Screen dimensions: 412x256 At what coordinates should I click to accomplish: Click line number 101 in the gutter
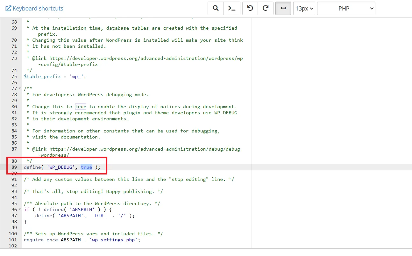point(12,240)
